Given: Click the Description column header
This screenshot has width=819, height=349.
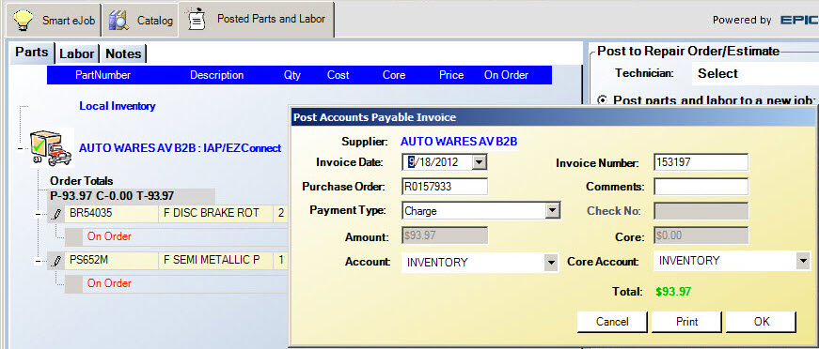Looking at the screenshot, I should 217,75.
